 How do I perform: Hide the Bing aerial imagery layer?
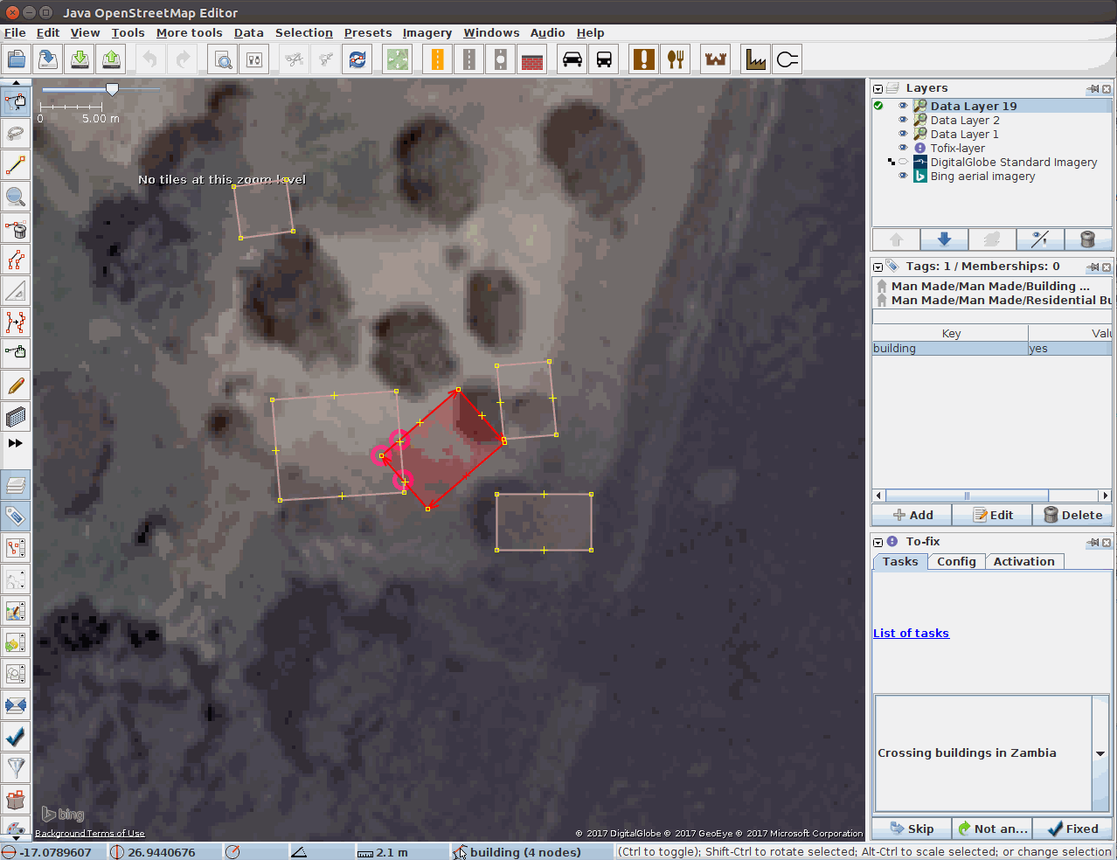pos(903,176)
